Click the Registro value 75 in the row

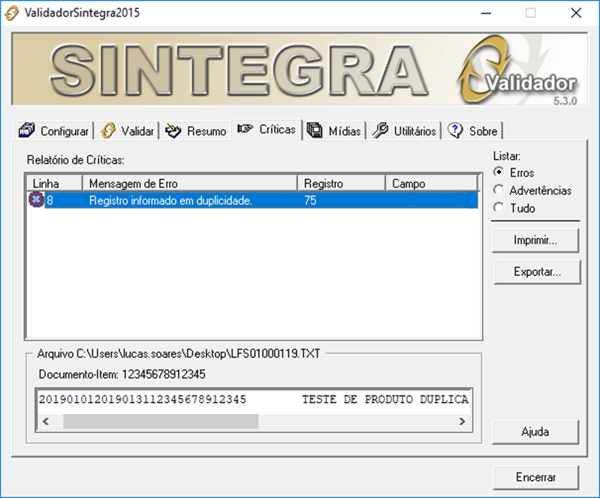(310, 200)
